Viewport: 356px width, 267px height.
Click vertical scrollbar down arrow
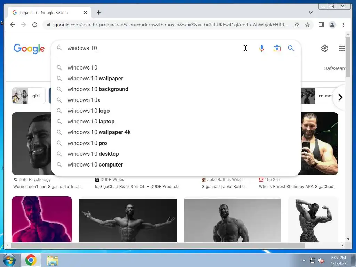point(348,239)
